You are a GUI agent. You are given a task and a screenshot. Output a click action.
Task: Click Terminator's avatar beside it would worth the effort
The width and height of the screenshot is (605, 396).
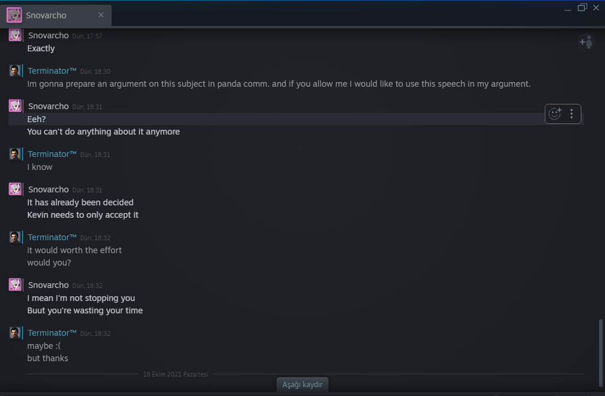click(15, 237)
